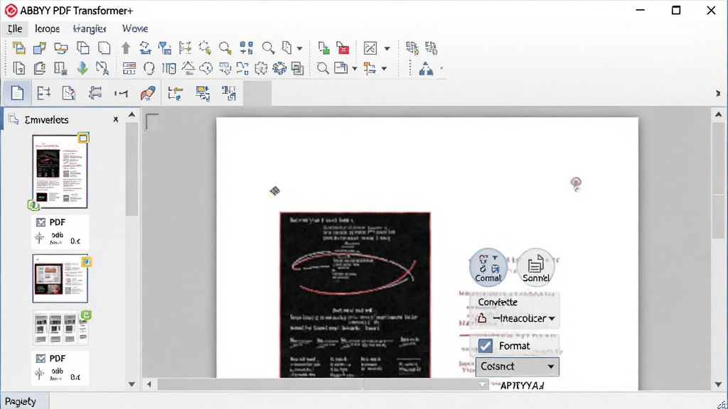Click thumbnail panel scroll up arrow
The height and width of the screenshot is (409, 728).
click(132, 114)
